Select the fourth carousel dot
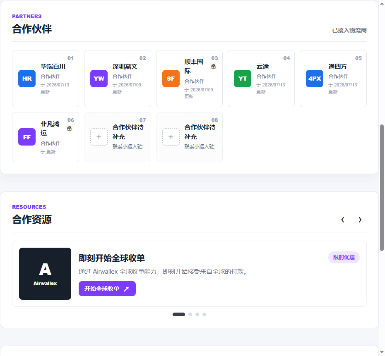 tap(204, 314)
